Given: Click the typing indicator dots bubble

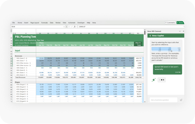Looking at the screenshot, I should 162,80.
